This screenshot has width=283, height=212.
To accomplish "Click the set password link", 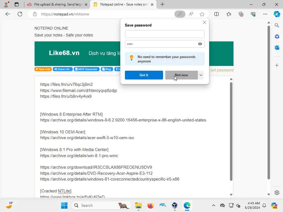I will point(222,70).
